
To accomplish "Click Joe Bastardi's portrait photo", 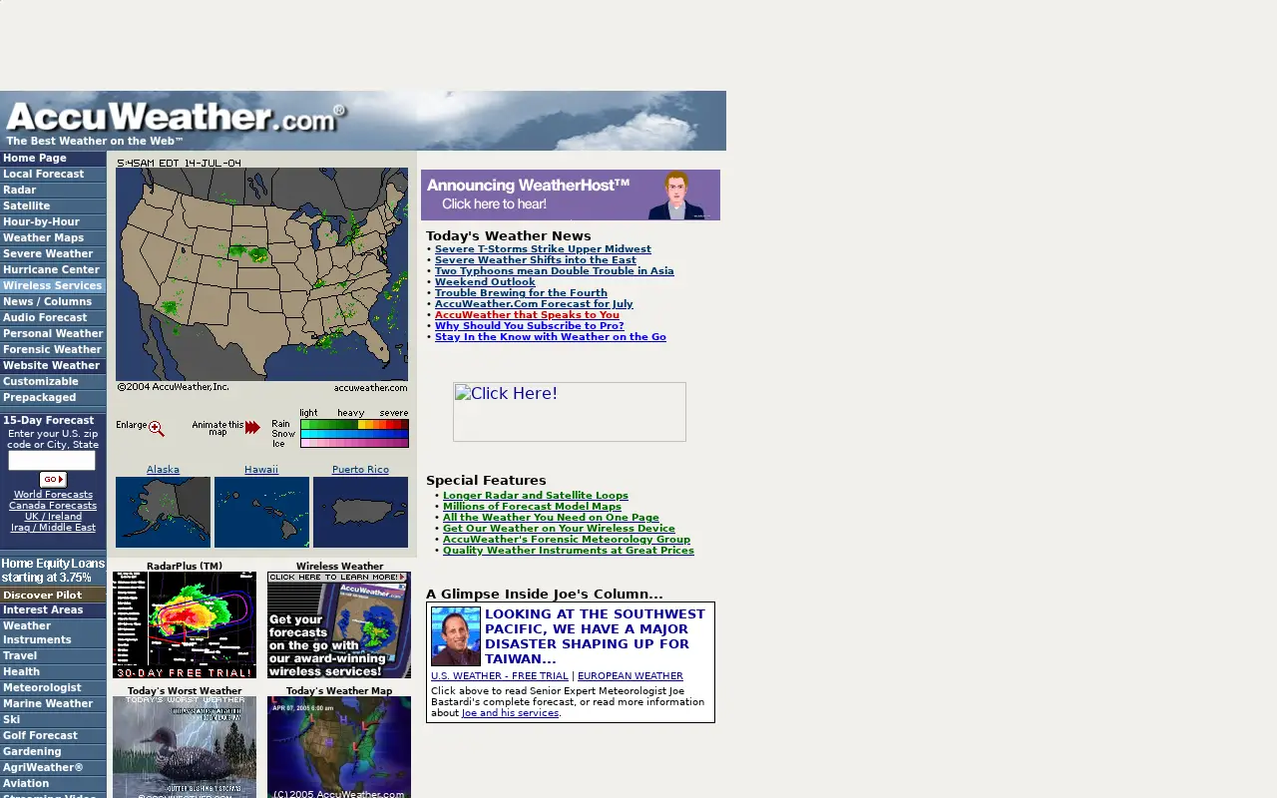I will pos(456,636).
